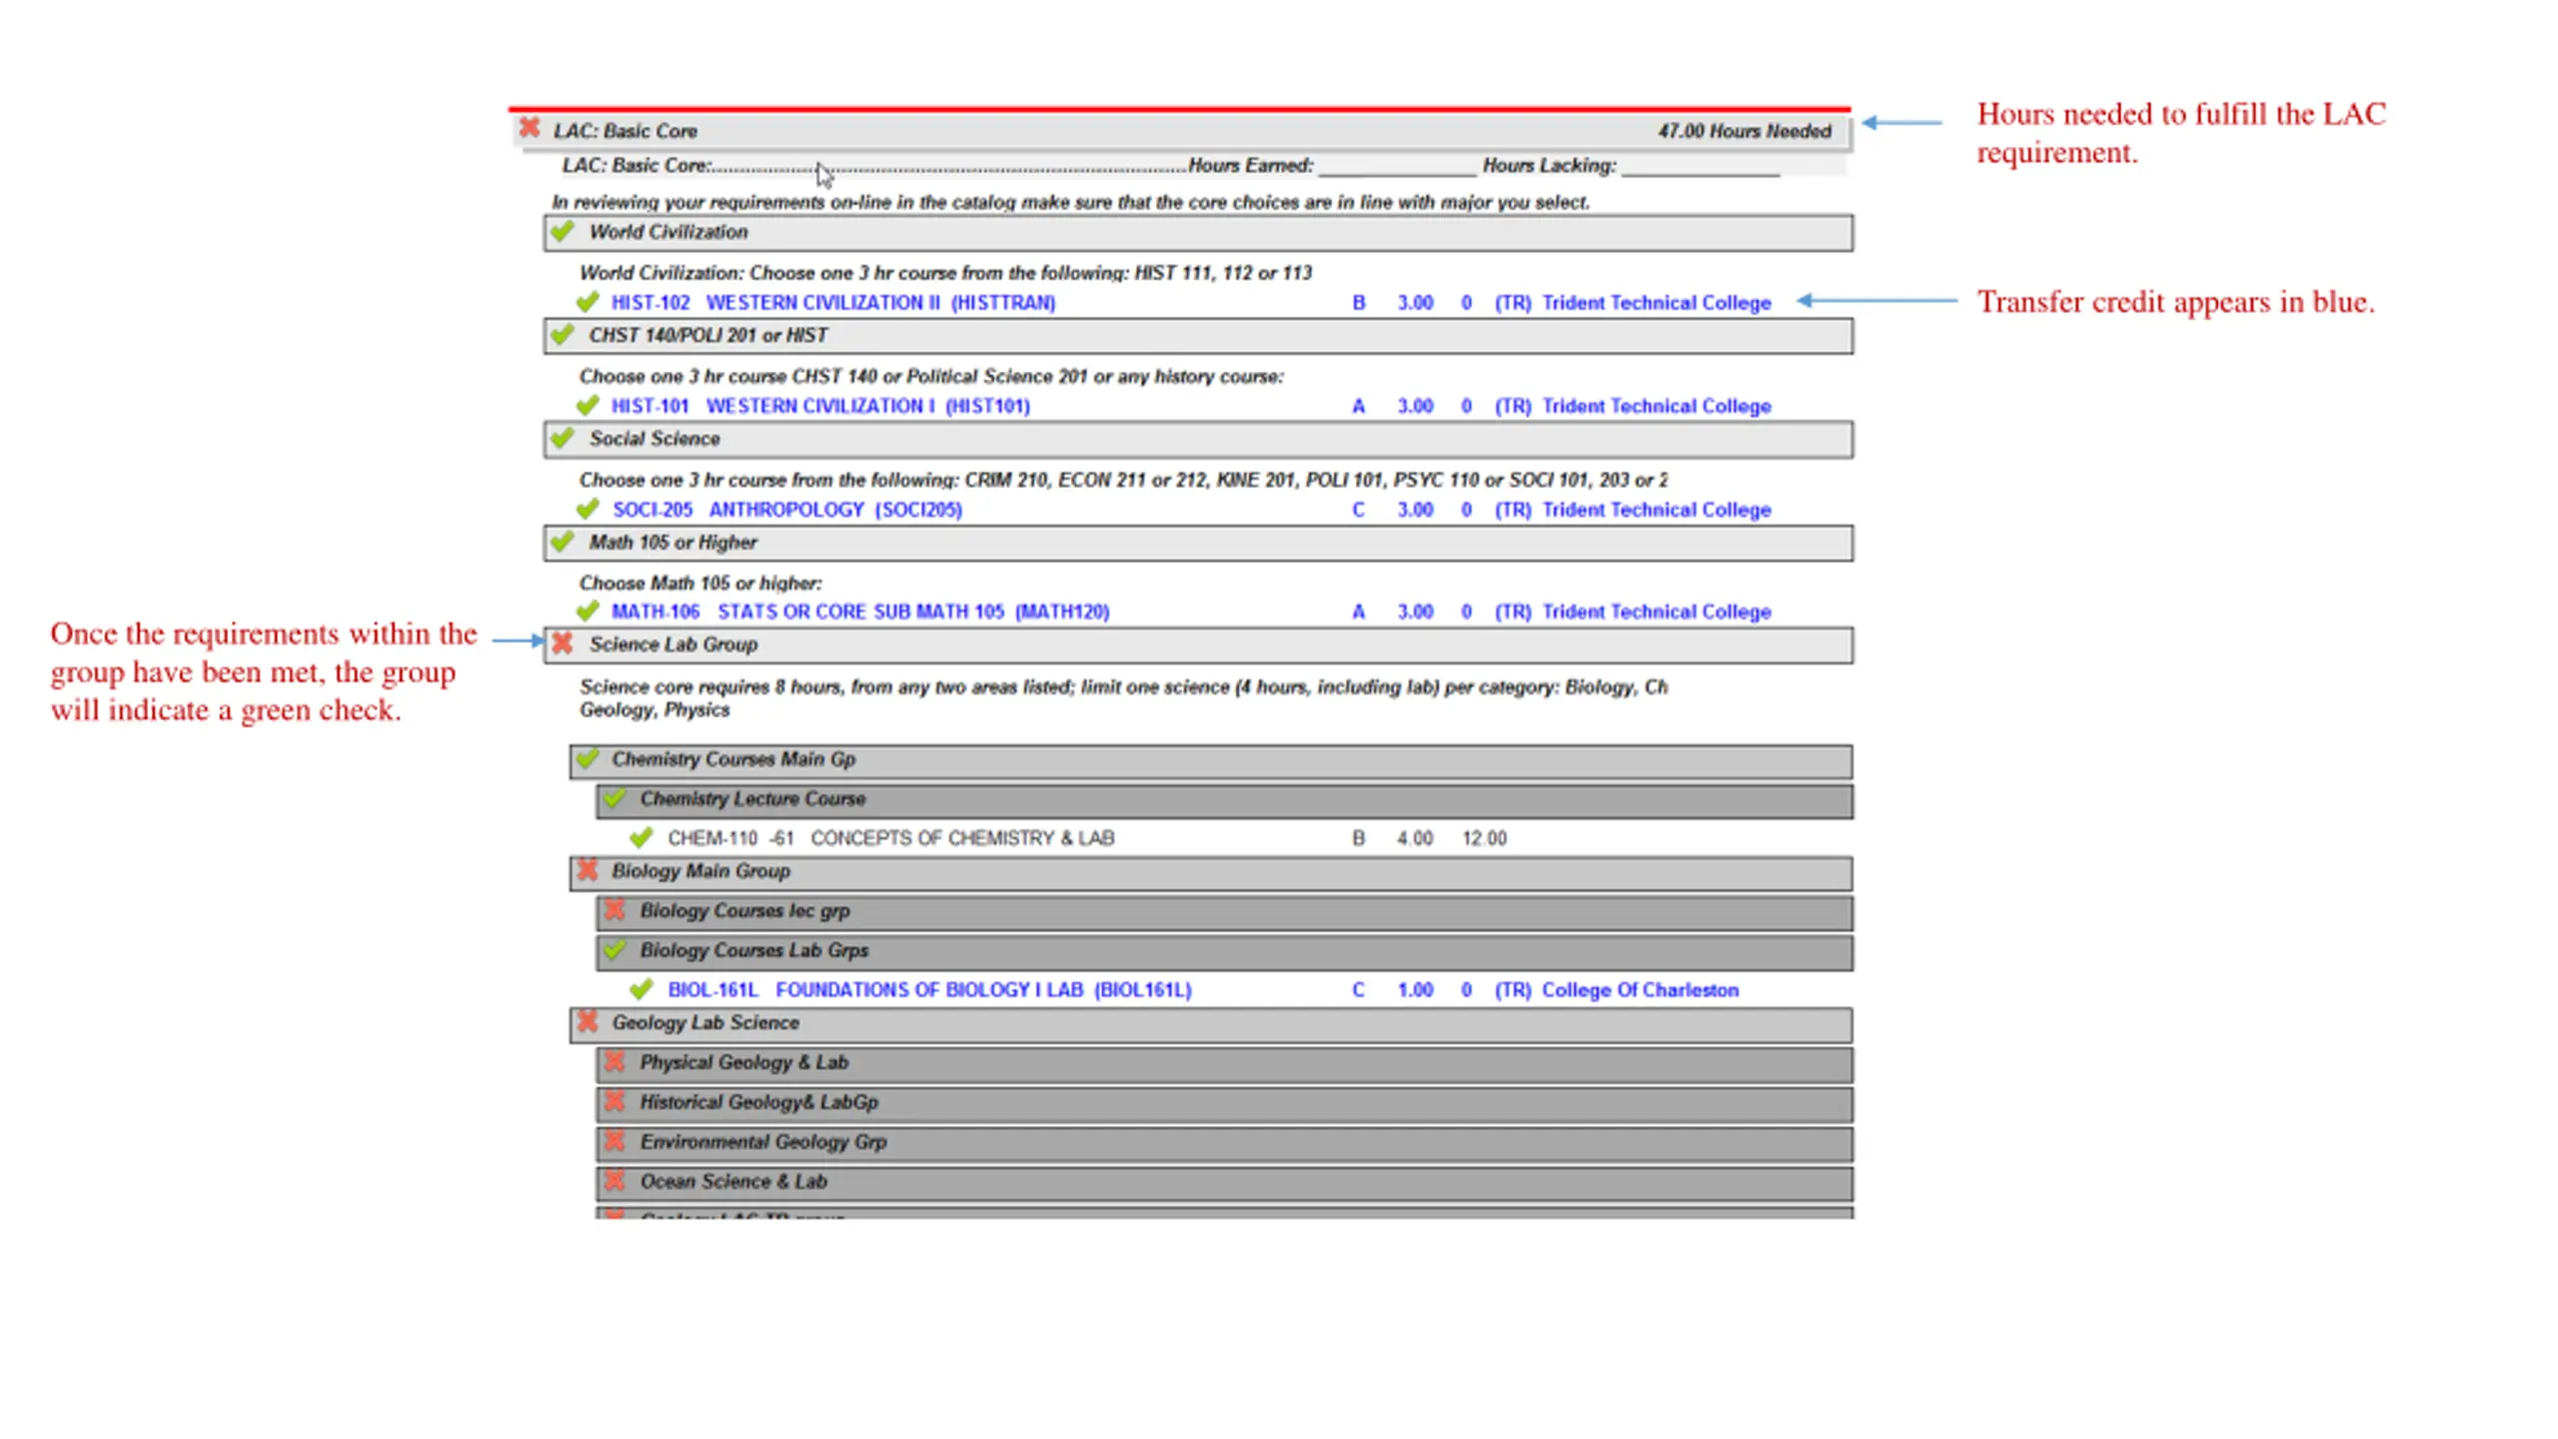Click the green check beside HIST-102 course

point(588,302)
